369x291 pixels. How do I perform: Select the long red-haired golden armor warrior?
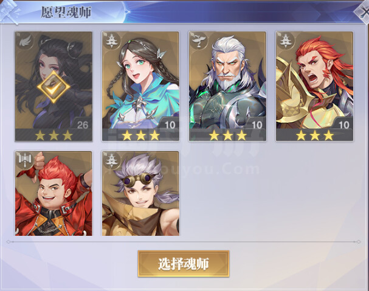[x=314, y=86]
